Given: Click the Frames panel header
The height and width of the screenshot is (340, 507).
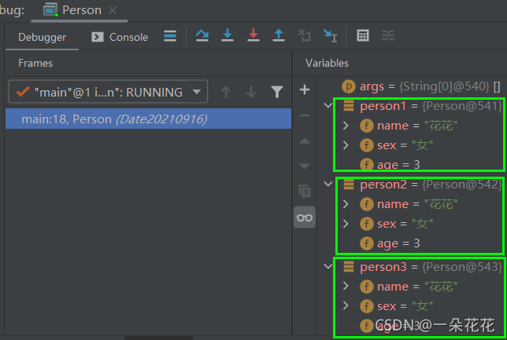Looking at the screenshot, I should [35, 64].
